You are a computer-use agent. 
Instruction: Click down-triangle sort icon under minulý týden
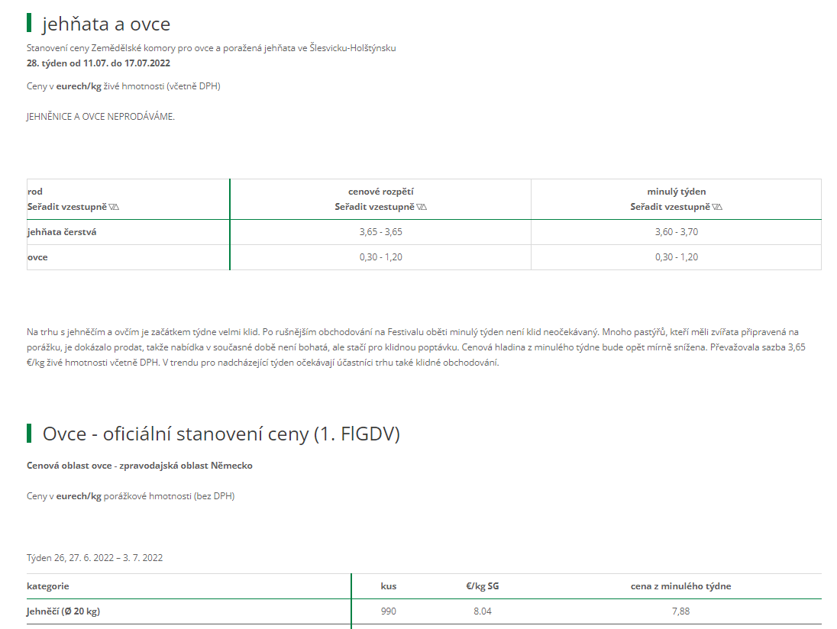click(715, 208)
